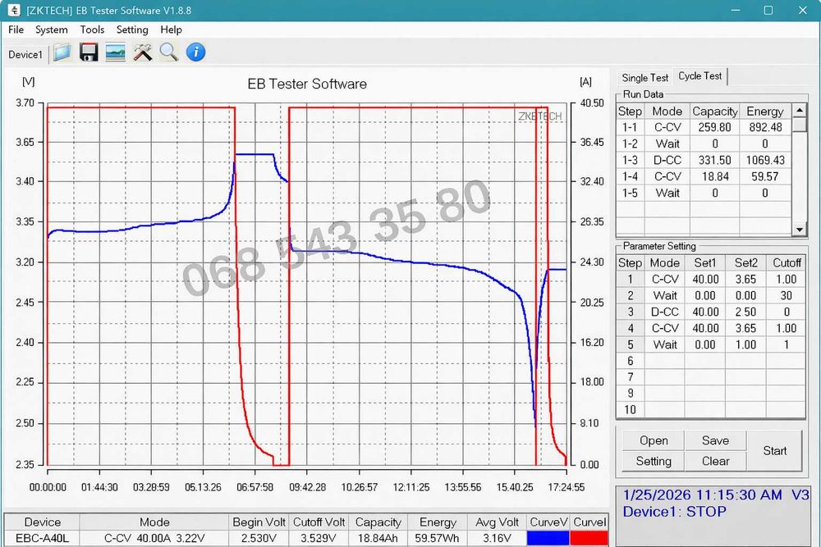
Task: Open the File menu
Action: (16, 30)
